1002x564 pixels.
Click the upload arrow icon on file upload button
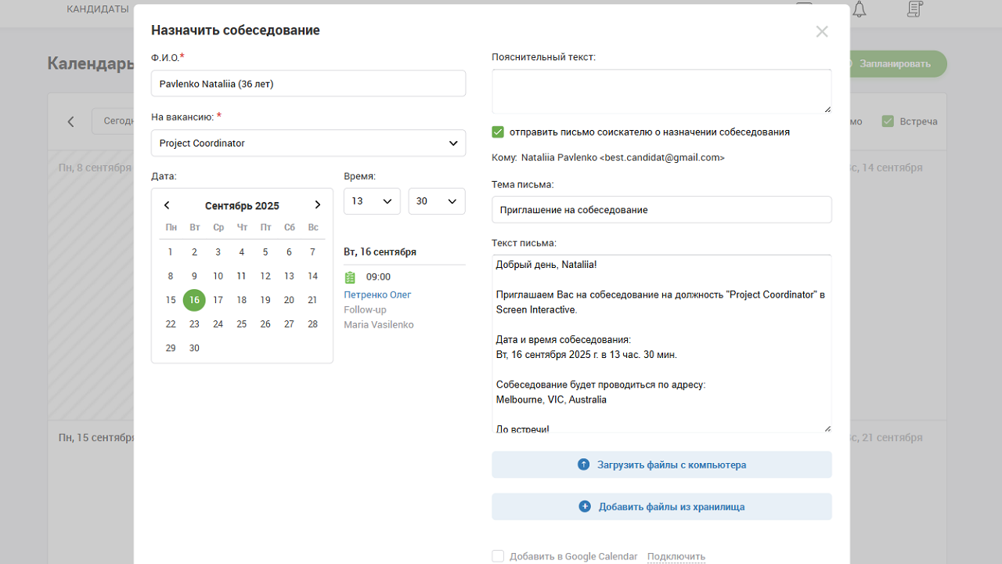coord(582,464)
